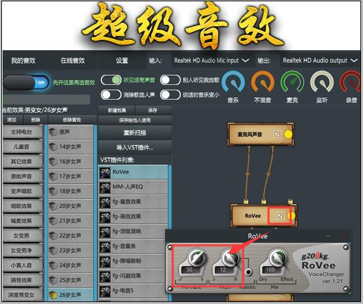Screen dimensions: 363x304
Task: Open the 设置 tab
Action: [x=122, y=61]
